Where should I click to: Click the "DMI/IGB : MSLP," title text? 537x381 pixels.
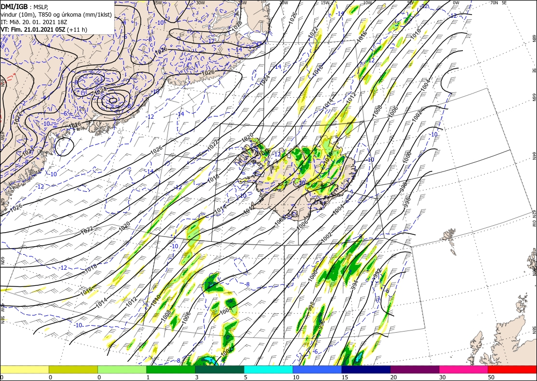(24, 6)
